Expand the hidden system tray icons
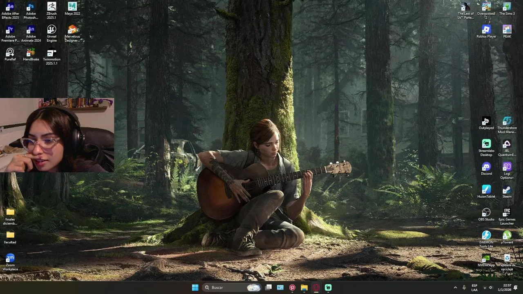The height and width of the screenshot is (294, 523). point(455,287)
